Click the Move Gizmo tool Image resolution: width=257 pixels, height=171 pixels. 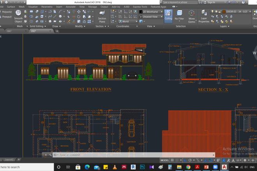192,16
